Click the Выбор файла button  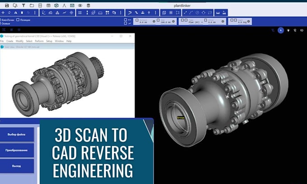[16, 135]
